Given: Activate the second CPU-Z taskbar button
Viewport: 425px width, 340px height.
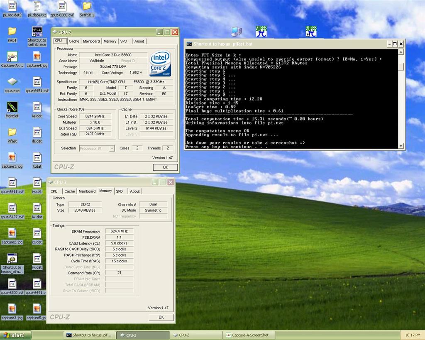Looking at the screenshot, I should [196, 335].
